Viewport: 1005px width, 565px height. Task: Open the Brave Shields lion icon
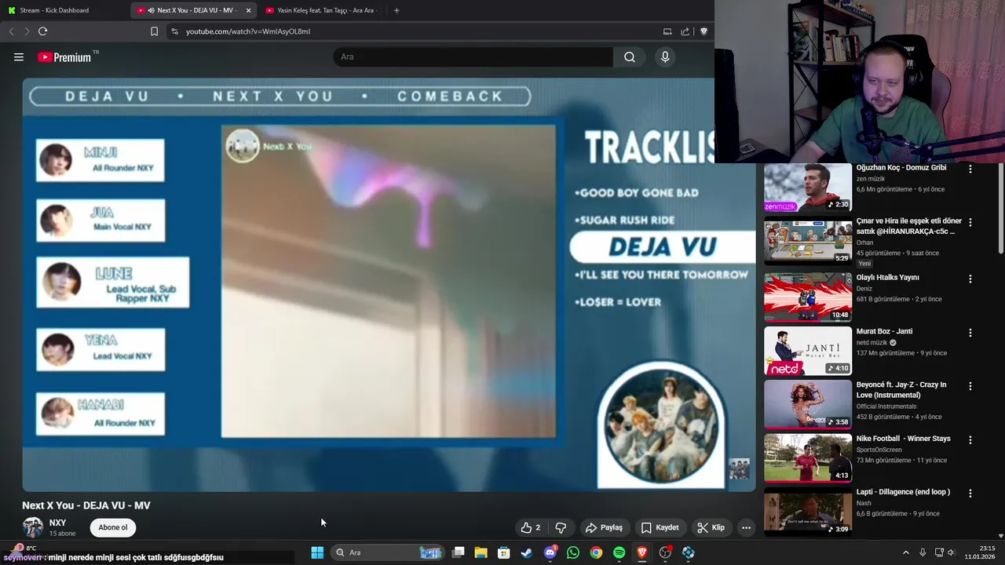(x=703, y=31)
